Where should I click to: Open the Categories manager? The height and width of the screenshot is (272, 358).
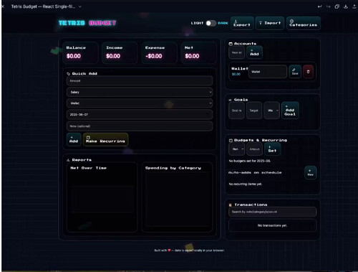(x=304, y=23)
